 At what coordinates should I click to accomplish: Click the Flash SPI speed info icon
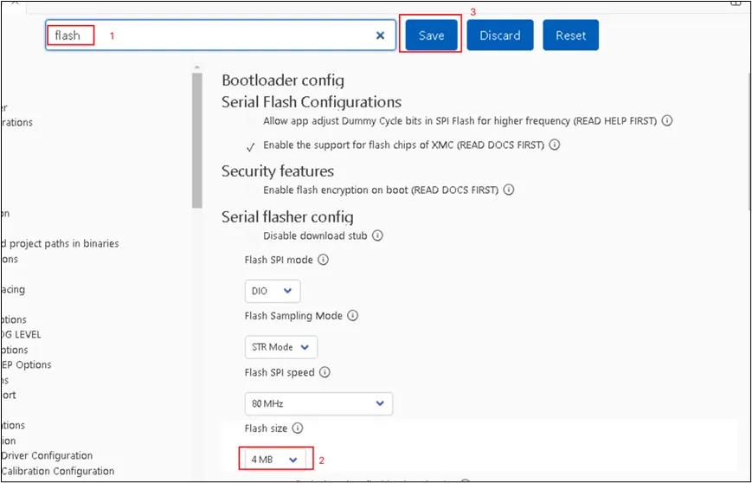(x=325, y=372)
